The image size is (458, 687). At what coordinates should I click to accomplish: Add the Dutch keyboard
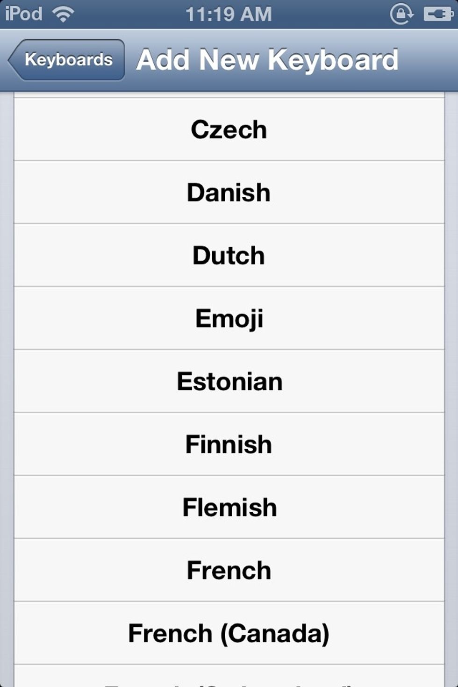(229, 256)
